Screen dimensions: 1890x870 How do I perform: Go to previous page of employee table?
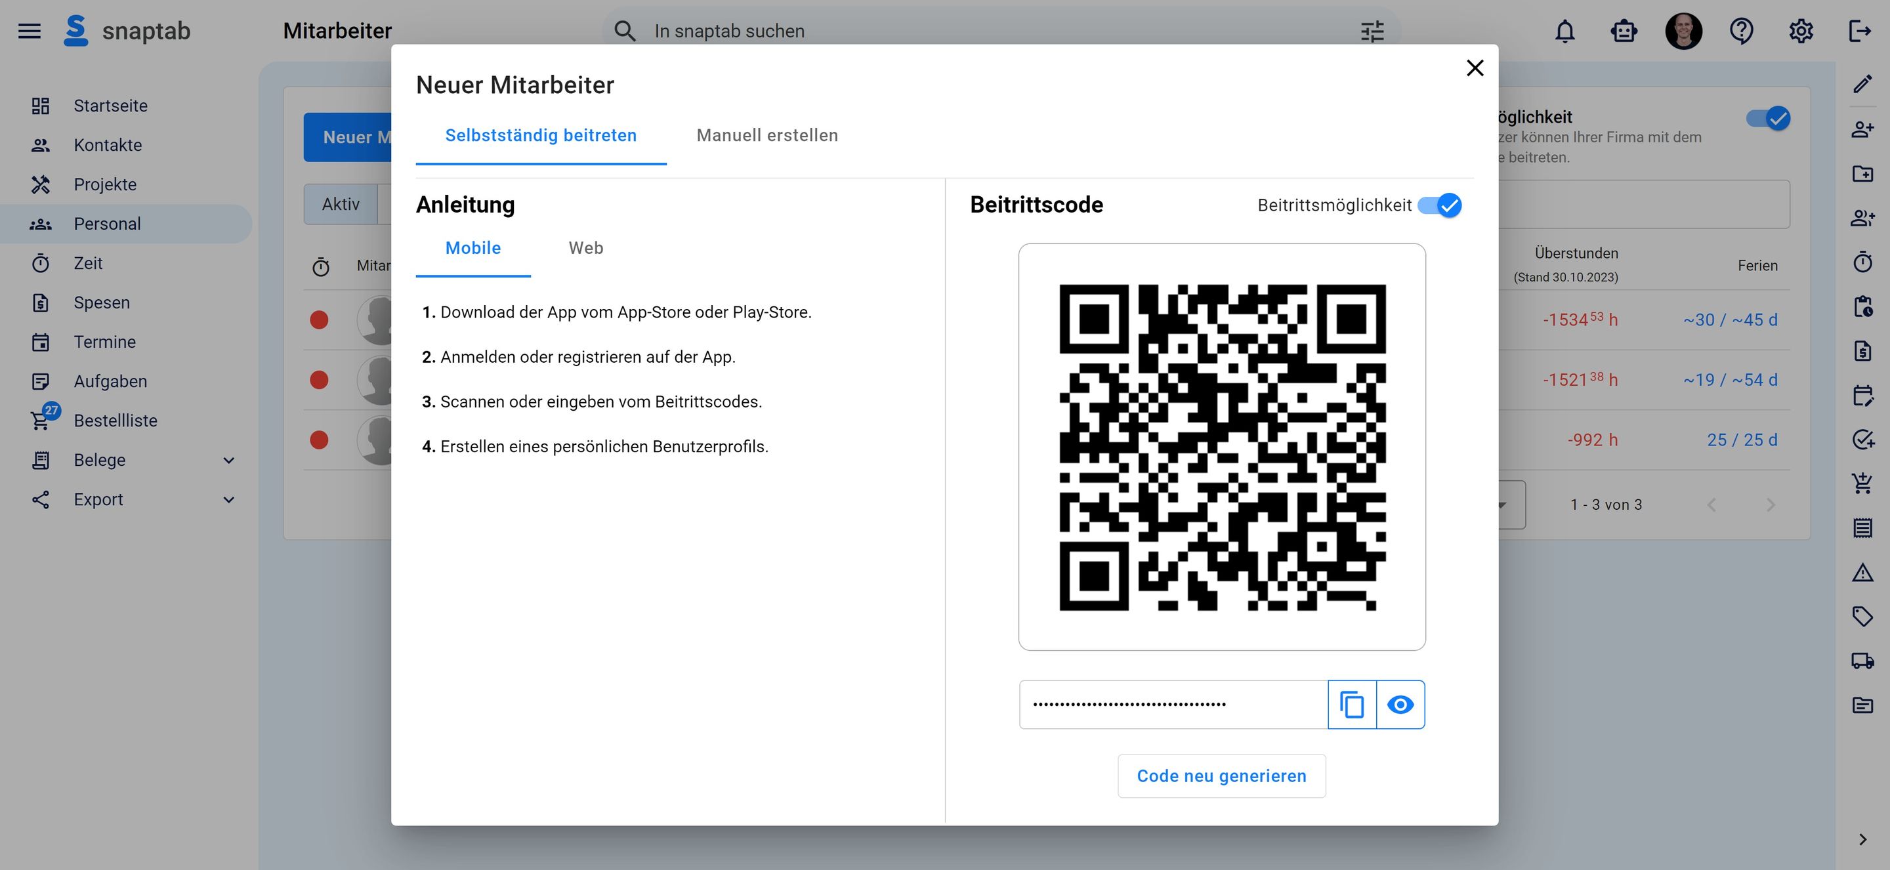pos(1711,505)
